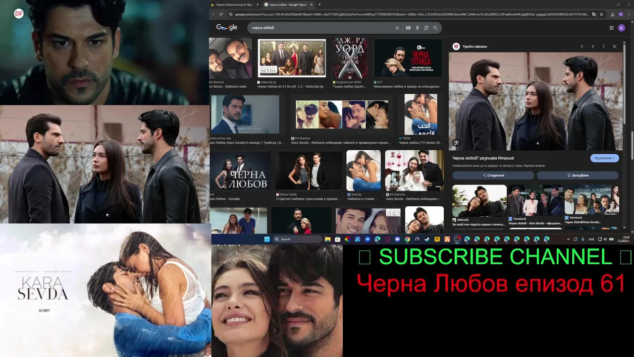
Task: Click the Windows taskbar Search box
Action: [298, 239]
